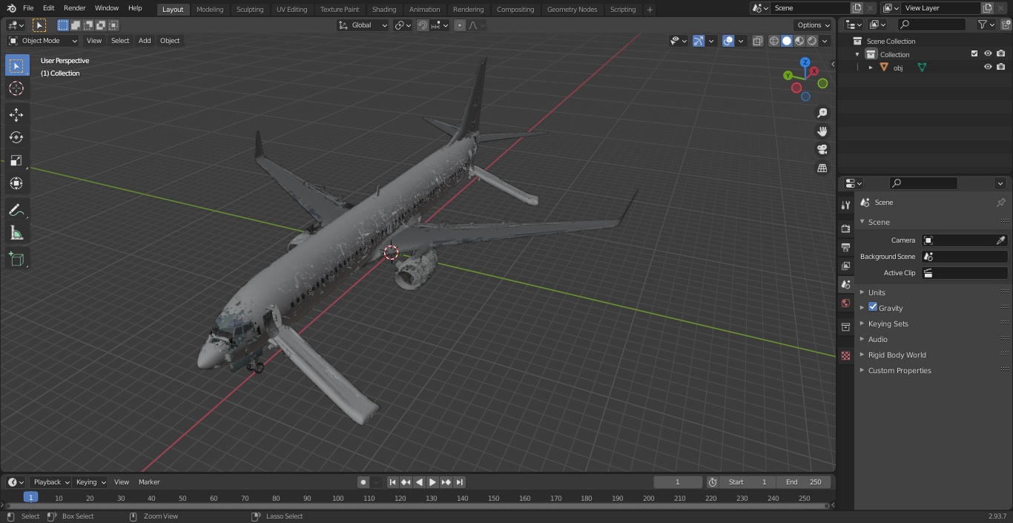The width and height of the screenshot is (1013, 523).
Task: Open the View Layer properties tab
Action: tap(845, 266)
